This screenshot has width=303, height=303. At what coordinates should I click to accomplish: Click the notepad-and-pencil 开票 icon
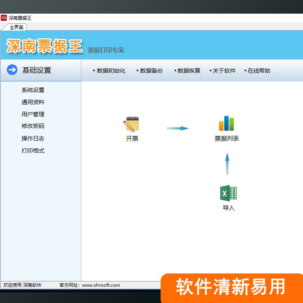(132, 124)
